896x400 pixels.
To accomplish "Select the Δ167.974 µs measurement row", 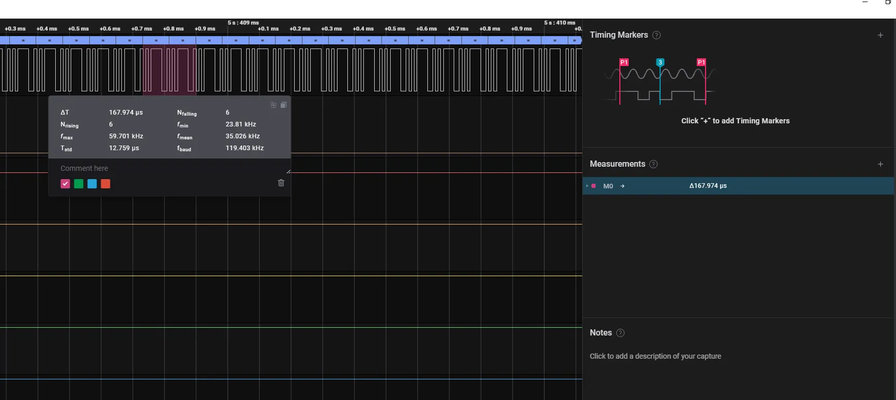I will pyautogui.click(x=738, y=186).
